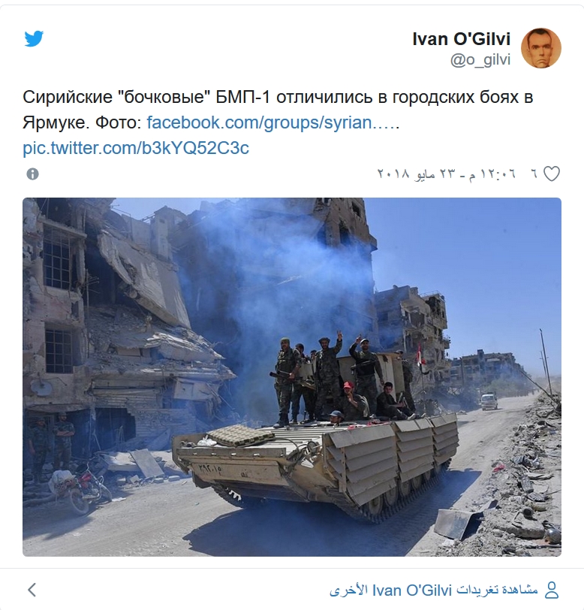584x610 pixels.
Task: Open the @o_gilvi handle link
Action: tap(480, 60)
